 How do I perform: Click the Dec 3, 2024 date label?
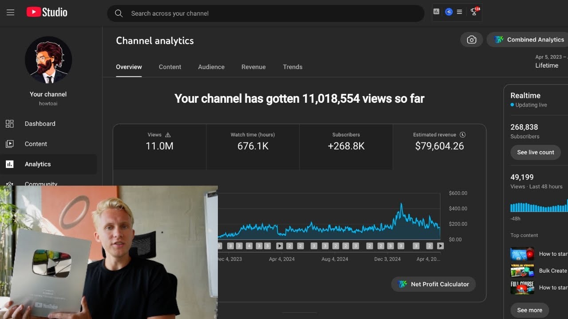[x=387, y=259]
